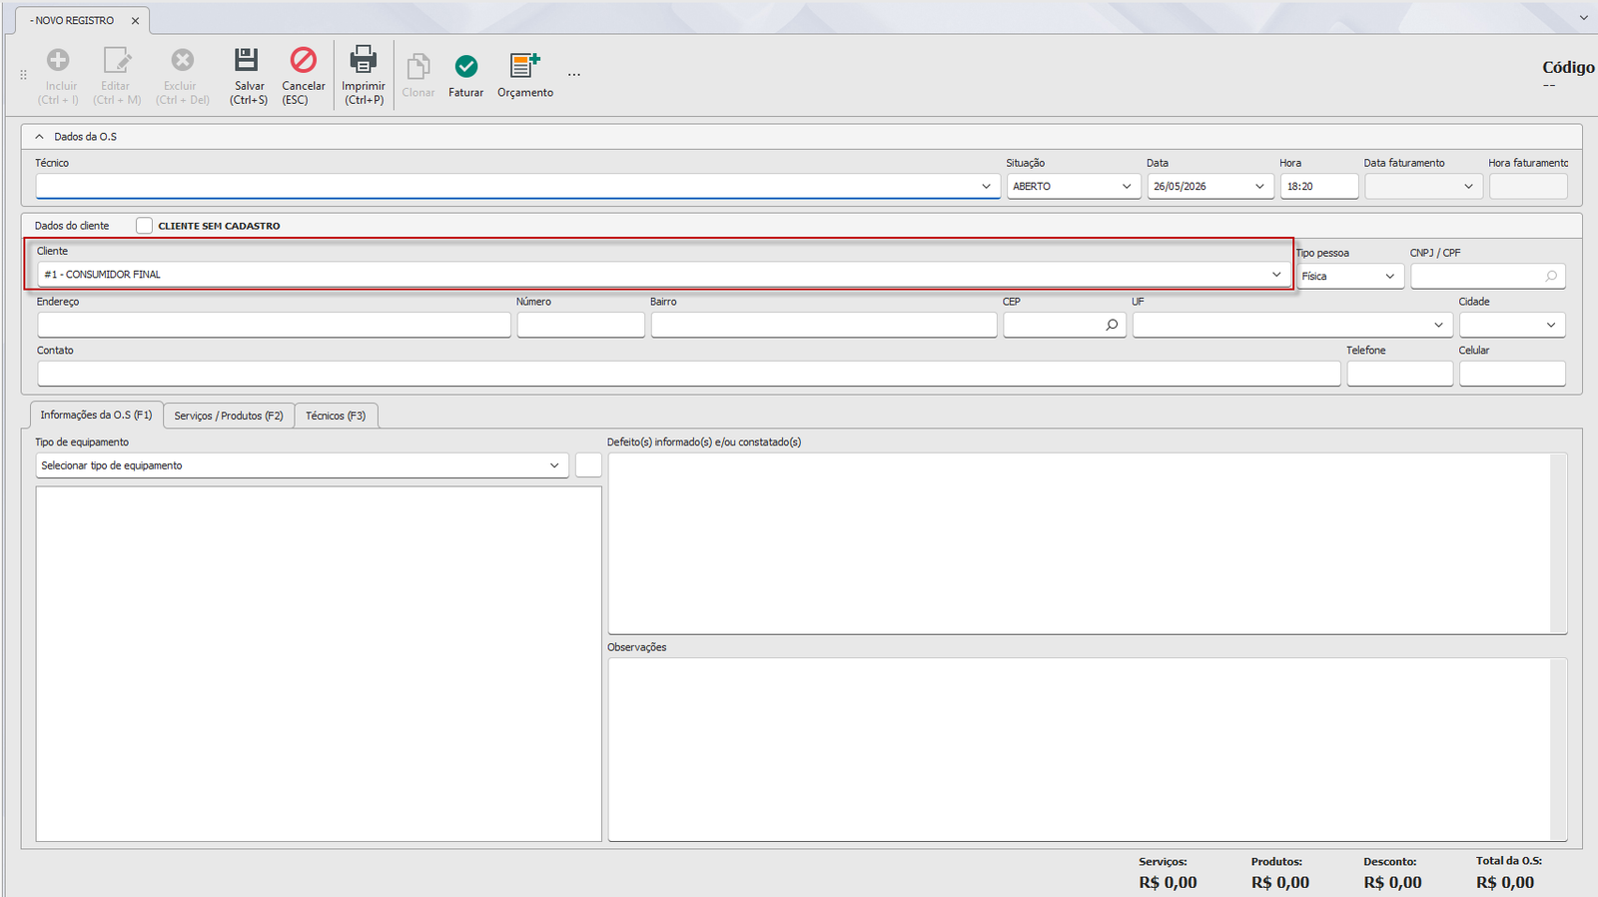Select the Informações da O.S (F1) tab
This screenshot has height=897, width=1598.
coord(96,415)
